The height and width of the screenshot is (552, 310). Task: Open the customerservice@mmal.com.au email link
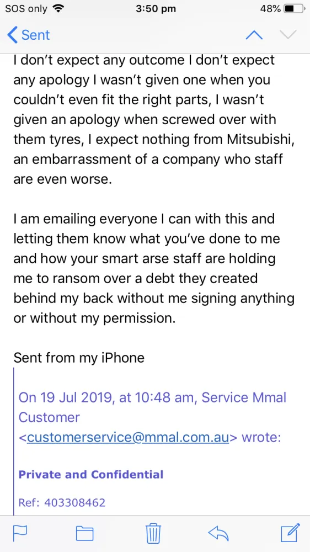[128, 438]
